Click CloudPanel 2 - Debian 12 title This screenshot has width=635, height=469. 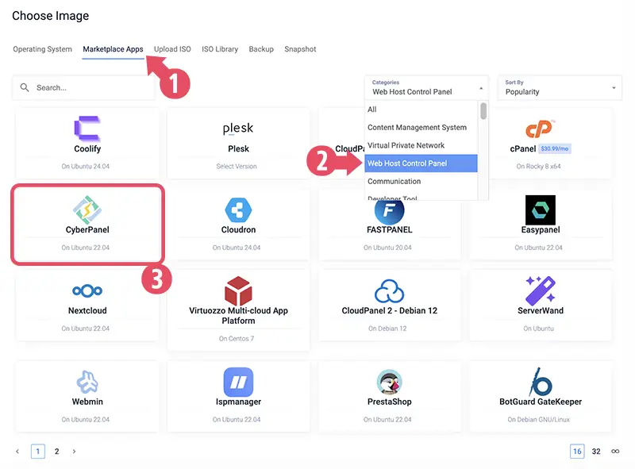[390, 310]
